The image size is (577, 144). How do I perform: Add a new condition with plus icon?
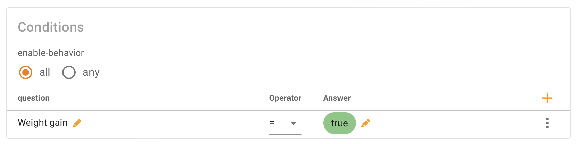(547, 98)
